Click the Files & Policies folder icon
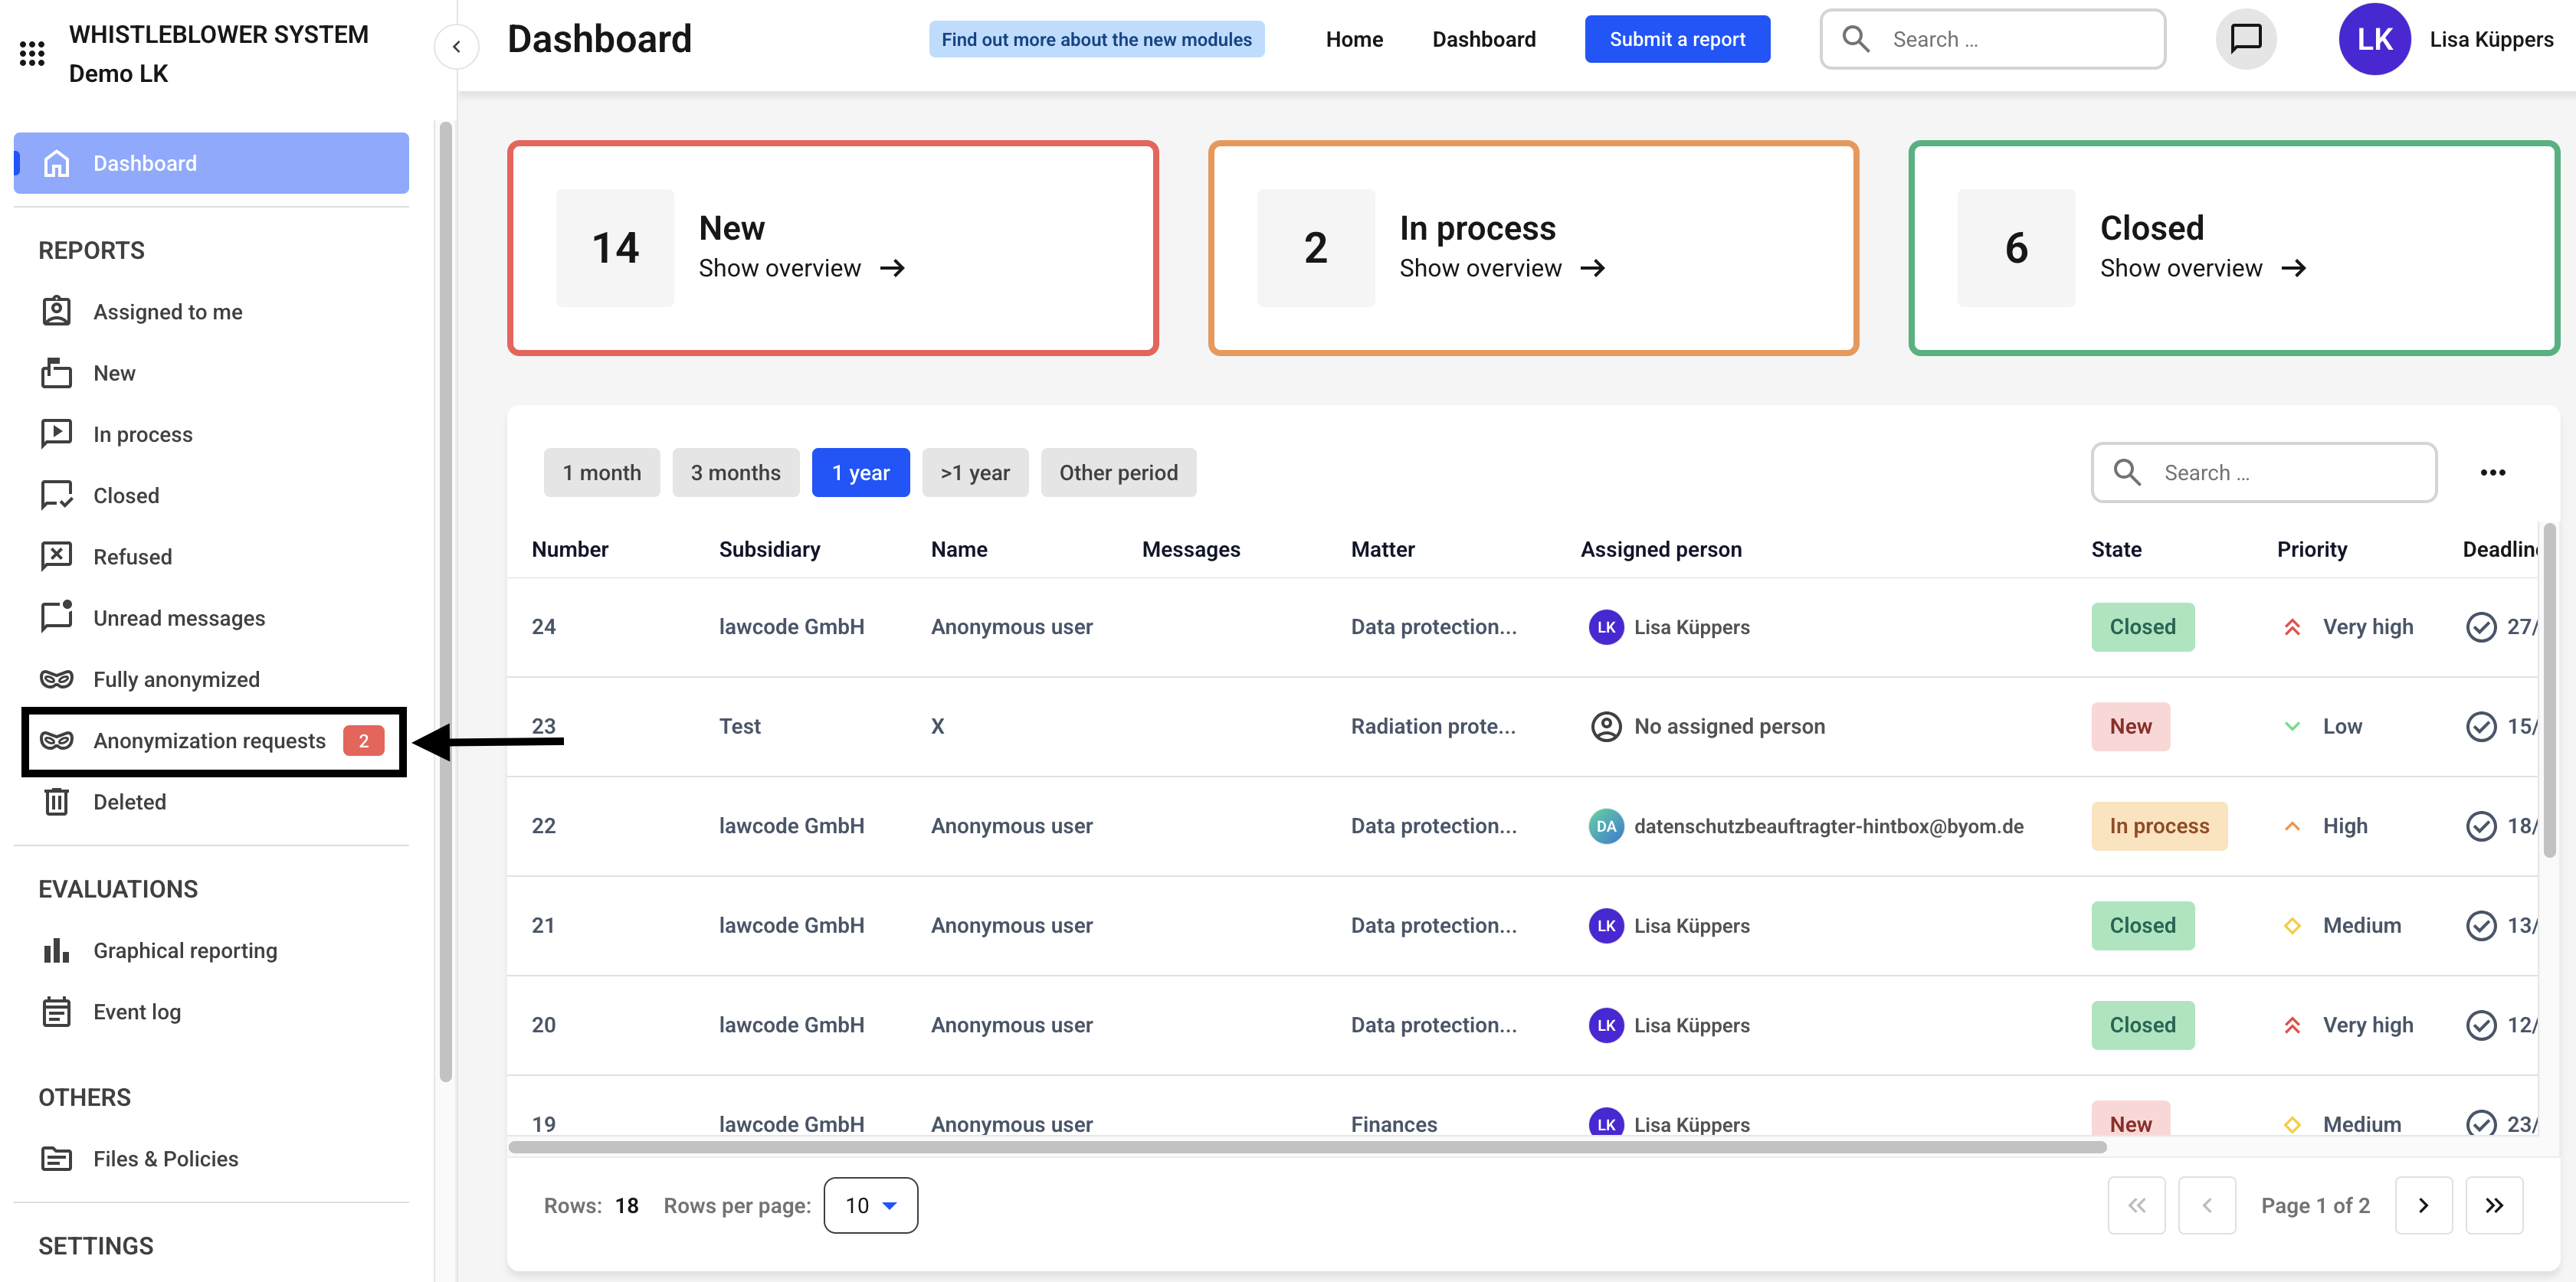The image size is (2576, 1282). coord(56,1158)
